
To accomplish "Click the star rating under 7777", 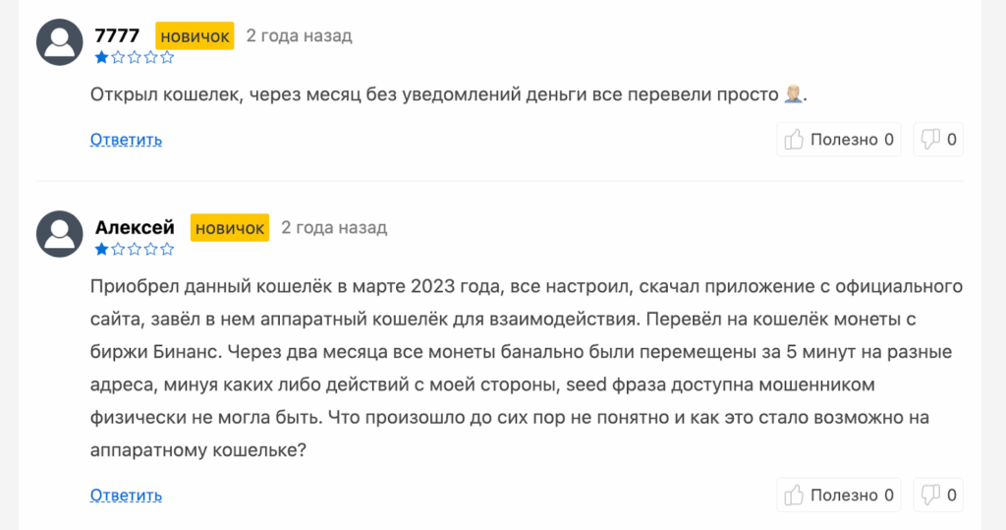I will pyautogui.click(x=134, y=57).
